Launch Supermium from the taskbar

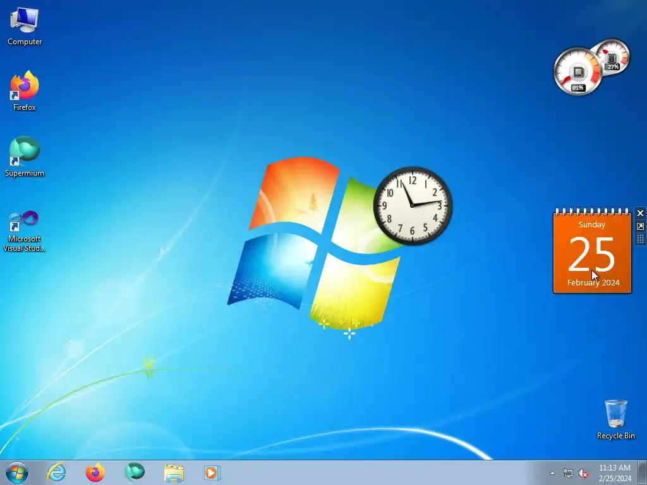point(135,472)
